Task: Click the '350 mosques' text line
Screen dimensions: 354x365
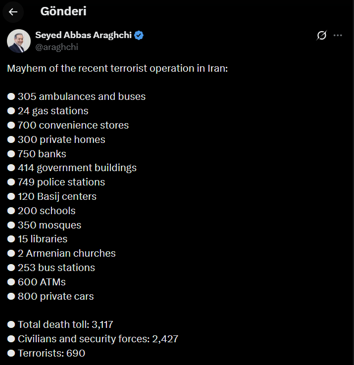Action: [50, 225]
